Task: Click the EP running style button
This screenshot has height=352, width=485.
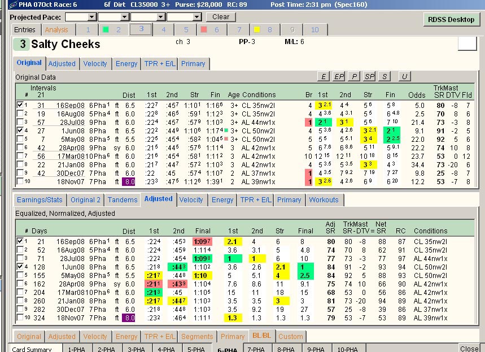Action: click(x=339, y=76)
